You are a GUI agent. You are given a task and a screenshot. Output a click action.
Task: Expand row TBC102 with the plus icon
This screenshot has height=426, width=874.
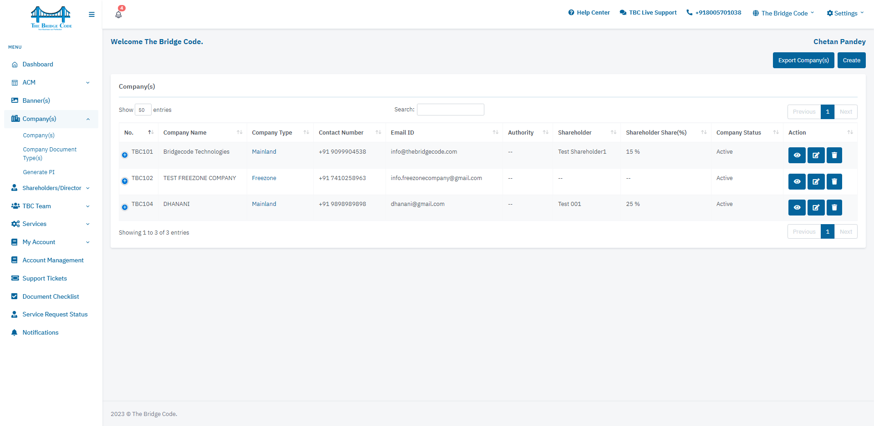(125, 181)
